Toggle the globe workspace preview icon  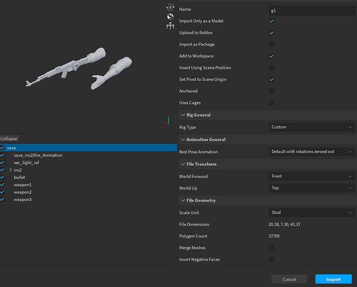tap(170, 16)
